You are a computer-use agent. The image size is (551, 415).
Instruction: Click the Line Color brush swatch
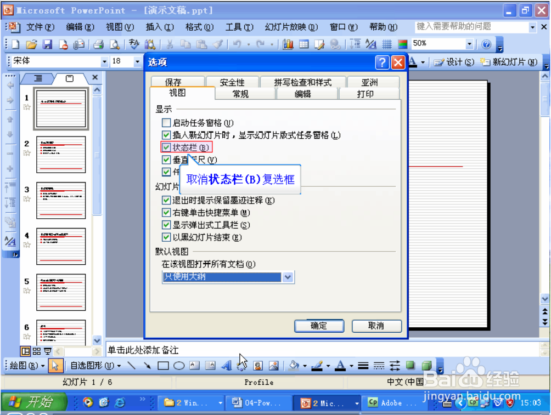click(317, 366)
